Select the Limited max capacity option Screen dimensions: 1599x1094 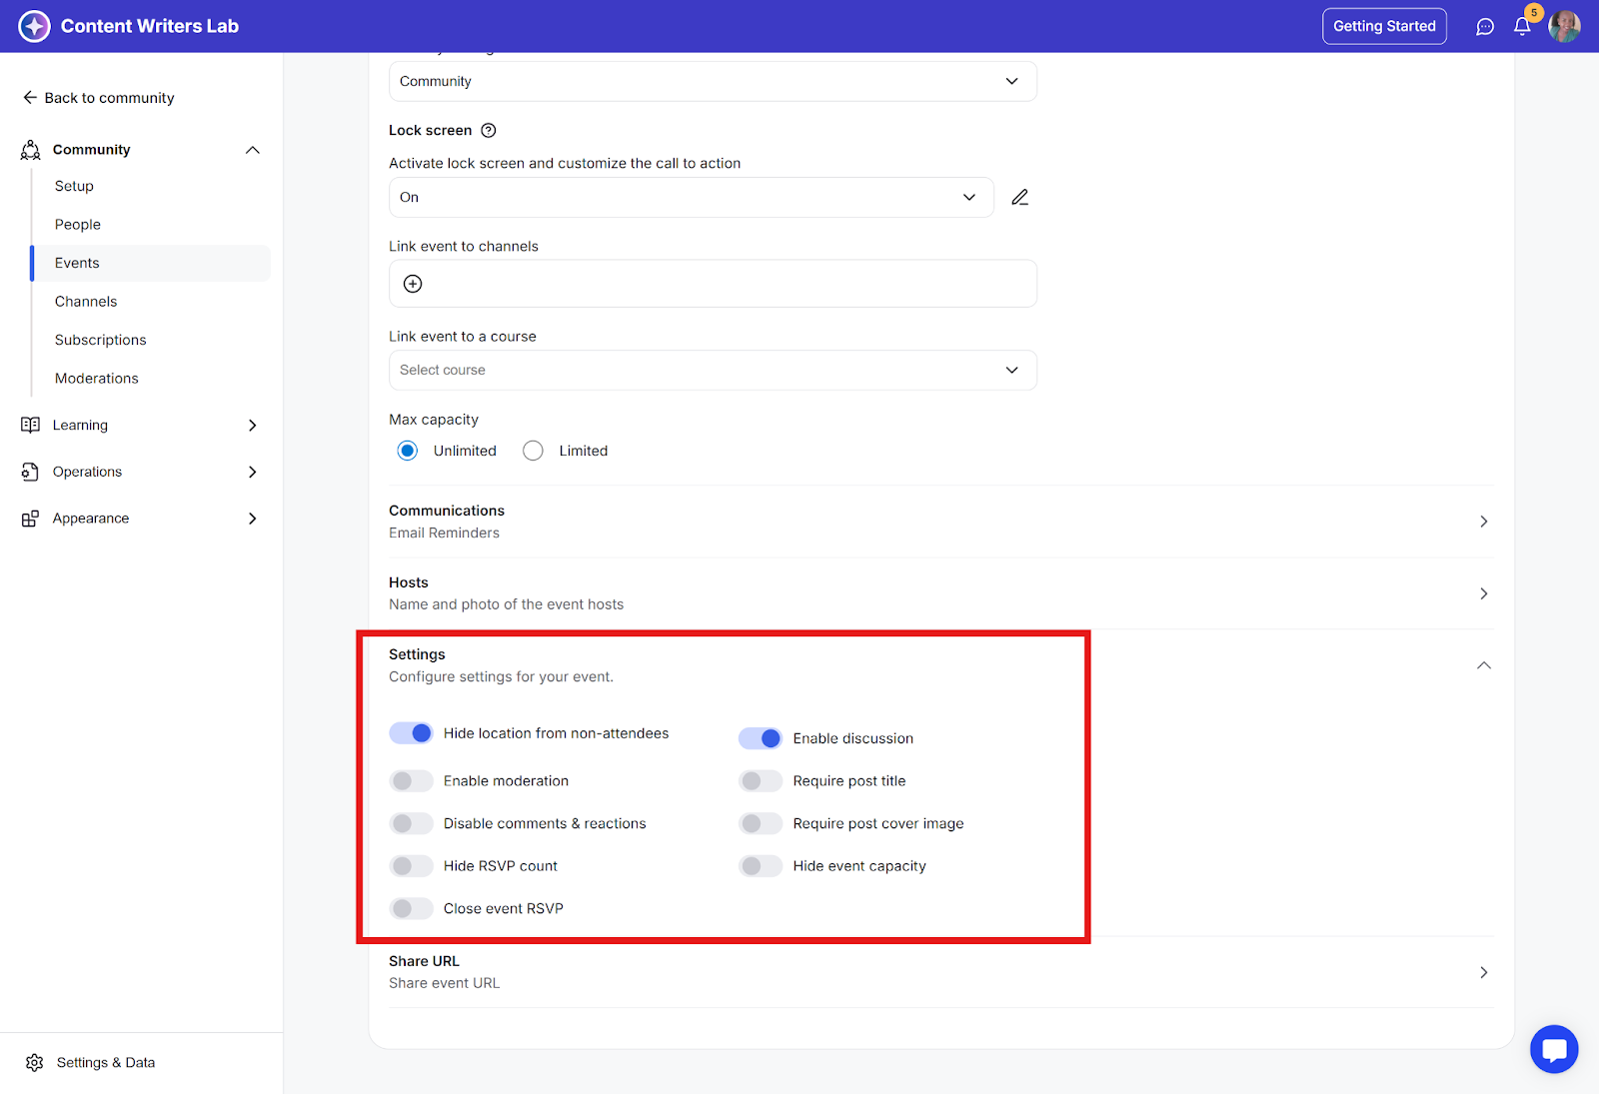(534, 451)
